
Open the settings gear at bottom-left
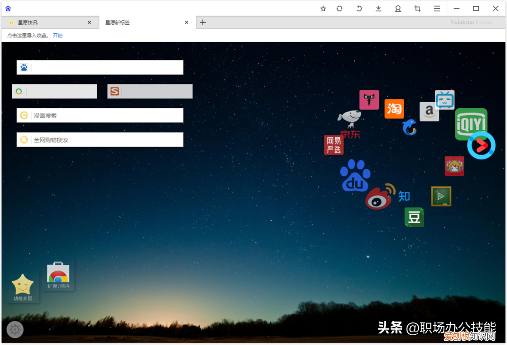click(x=15, y=330)
